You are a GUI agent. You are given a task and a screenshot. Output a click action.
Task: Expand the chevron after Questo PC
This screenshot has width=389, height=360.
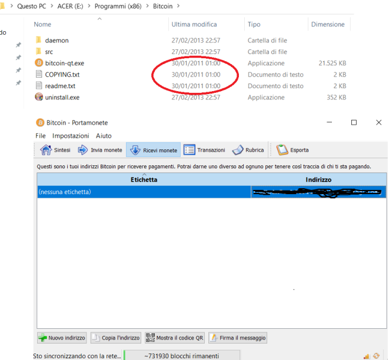[52, 6]
